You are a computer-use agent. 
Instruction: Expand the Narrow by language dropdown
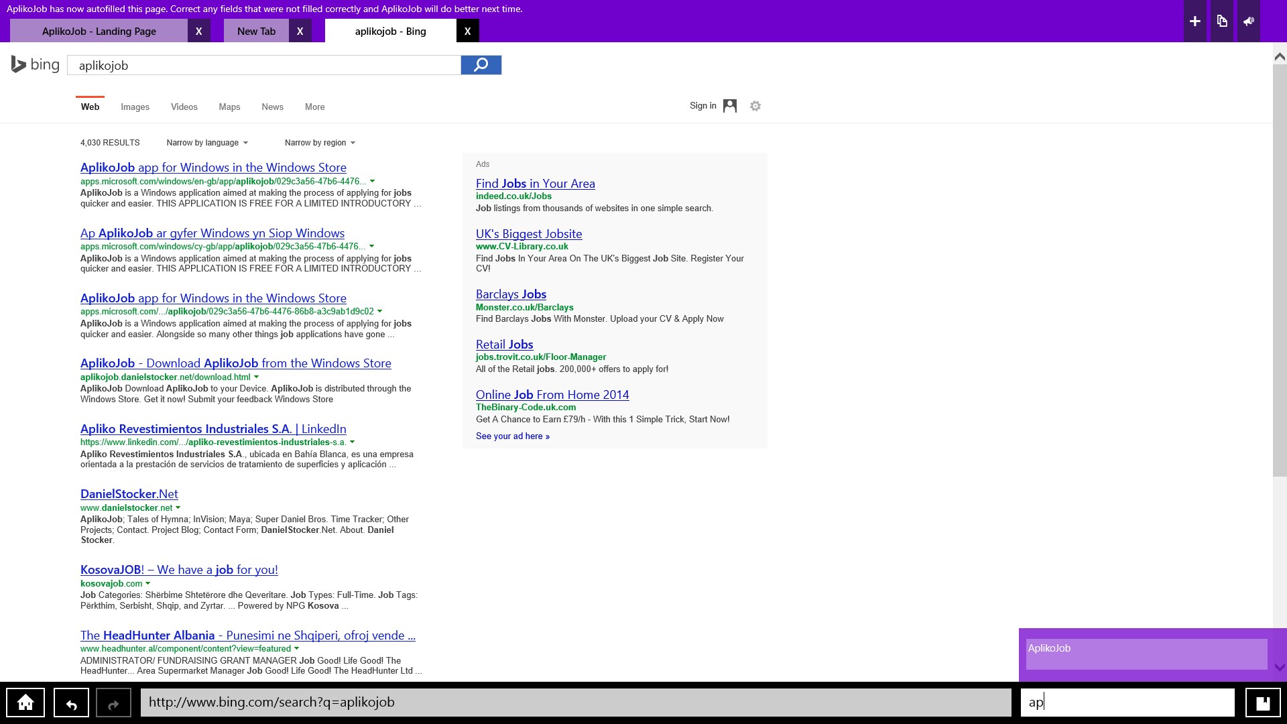(207, 143)
